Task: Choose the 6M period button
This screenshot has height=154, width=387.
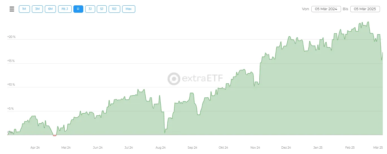Action: 50,9
